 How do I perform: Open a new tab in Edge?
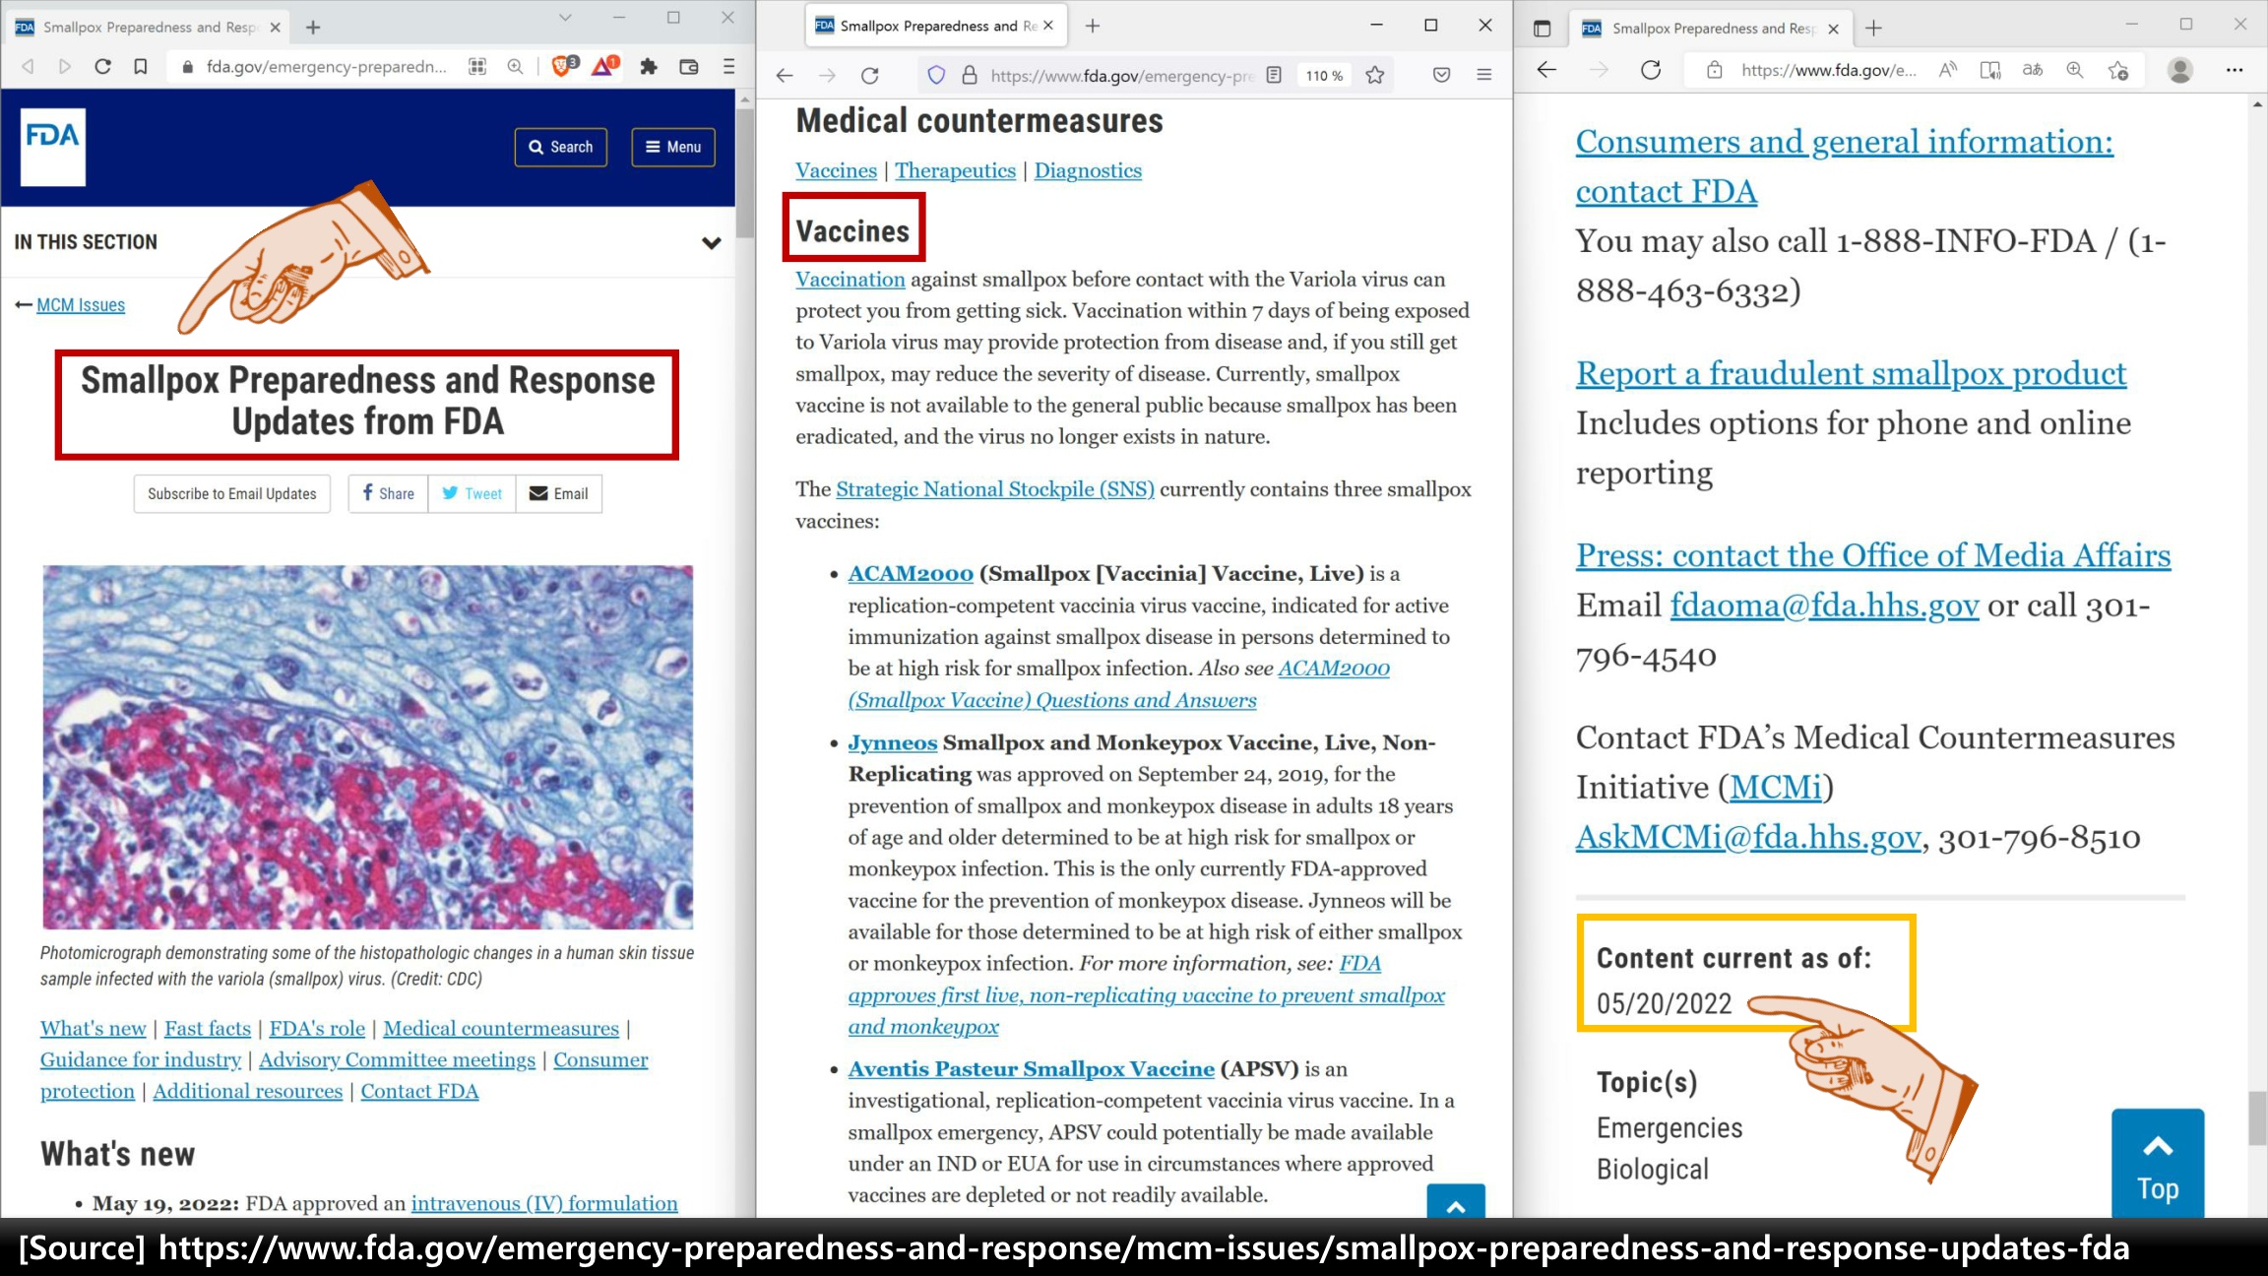click(x=1873, y=29)
